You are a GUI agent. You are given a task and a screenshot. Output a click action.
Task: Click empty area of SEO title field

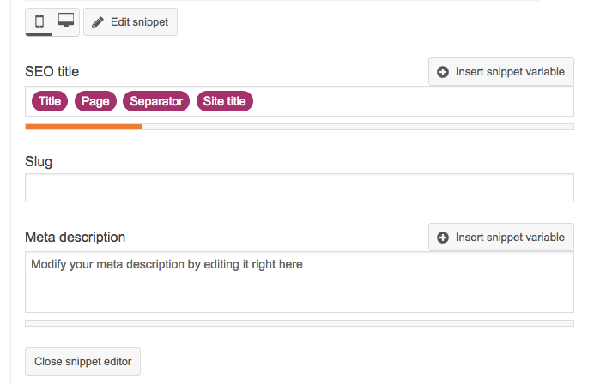tap(412, 101)
